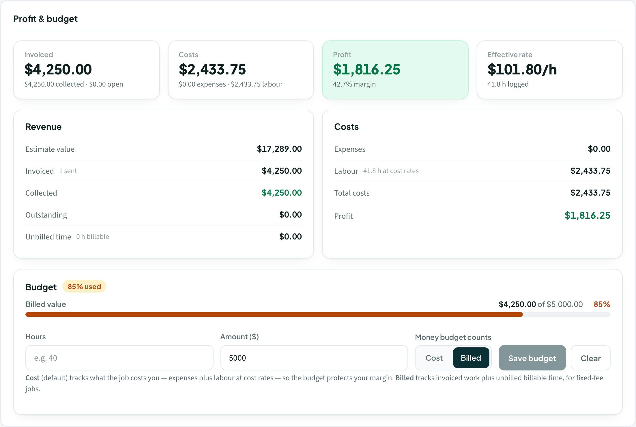Click the '42.7% margin' text

click(354, 84)
